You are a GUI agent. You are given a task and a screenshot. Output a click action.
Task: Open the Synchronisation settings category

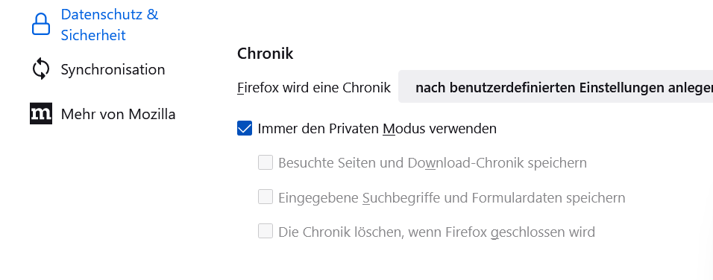[98, 69]
